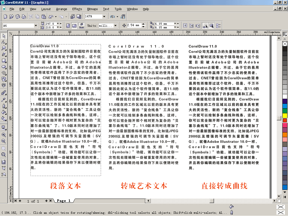288x216 pixels.
Task: Go to the last page
Action: click(51, 201)
